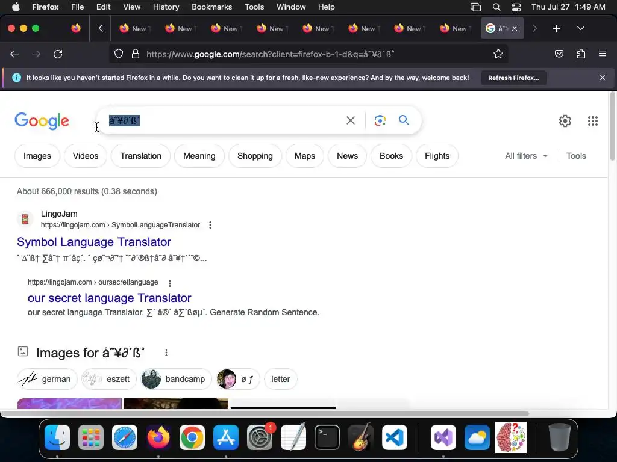The image size is (617, 462).
Task: Expand the All filters dropdown
Action: [526, 156]
